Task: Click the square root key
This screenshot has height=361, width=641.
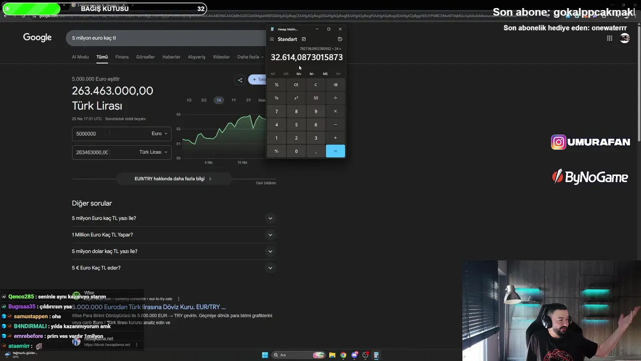Action: pos(315,98)
